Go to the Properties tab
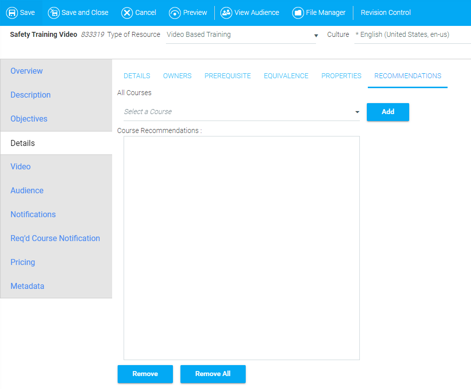 [x=341, y=76]
